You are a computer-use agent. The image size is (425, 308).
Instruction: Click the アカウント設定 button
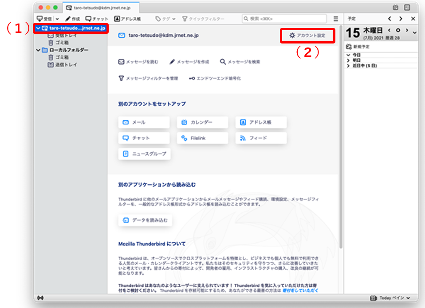[x=307, y=35]
